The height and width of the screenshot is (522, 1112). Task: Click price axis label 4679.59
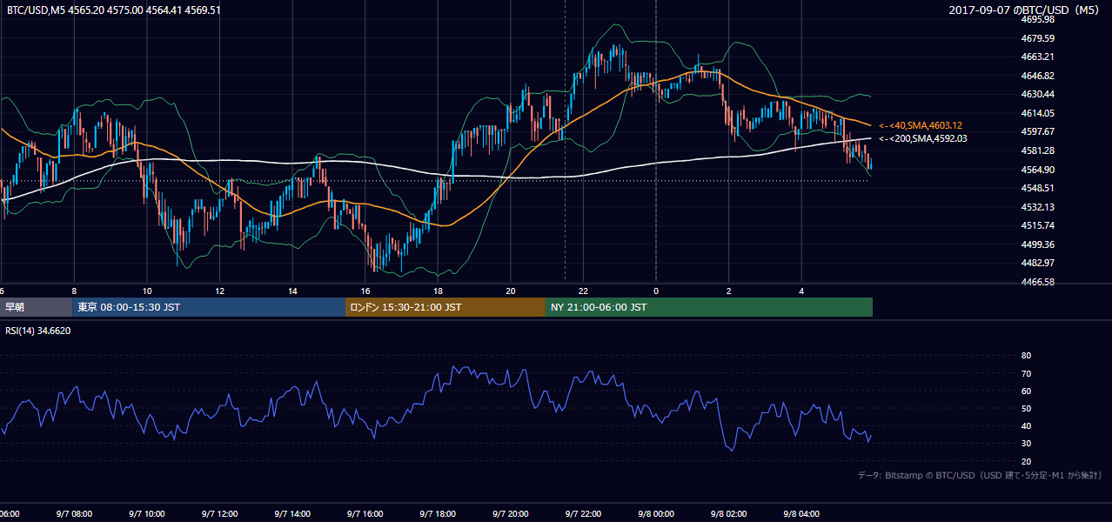click(x=1037, y=38)
